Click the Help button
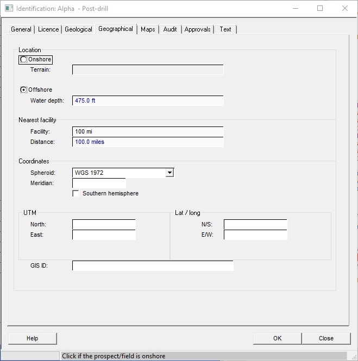This screenshot has height=361, width=358. (x=33, y=338)
